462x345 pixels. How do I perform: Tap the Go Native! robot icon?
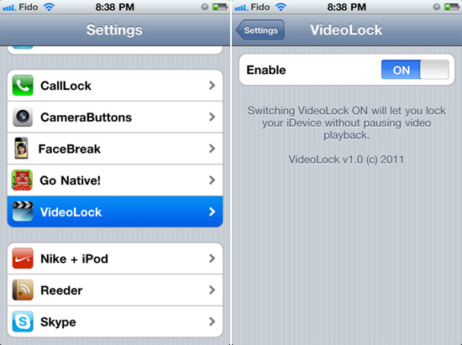coord(22,180)
